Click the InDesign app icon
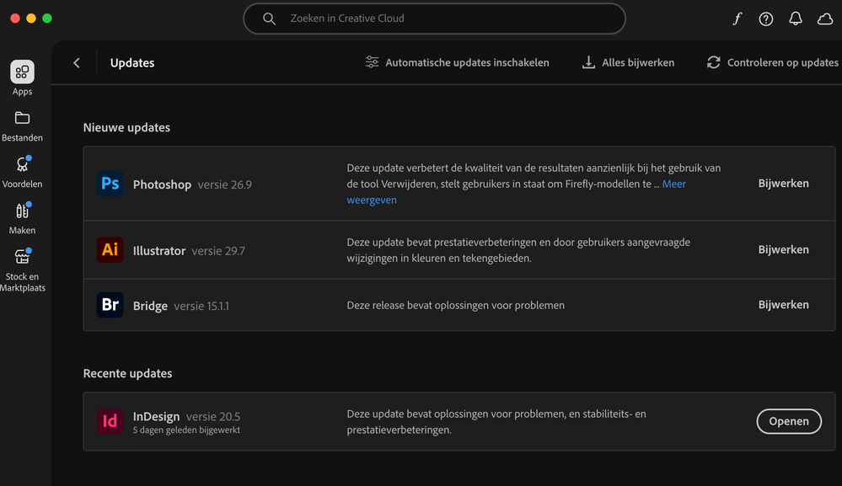842x486 pixels. [110, 421]
